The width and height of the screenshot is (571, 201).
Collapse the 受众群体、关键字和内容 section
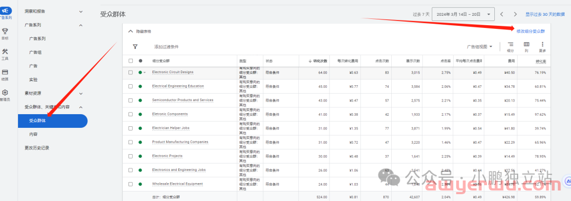81,107
